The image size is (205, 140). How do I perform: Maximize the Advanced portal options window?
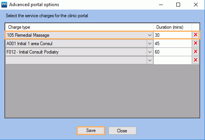click(x=178, y=5)
